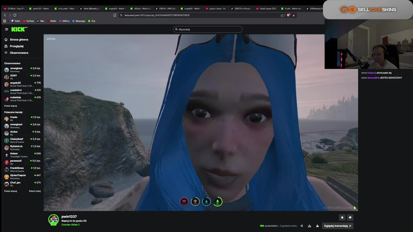
Task: Reload the page in the browser
Action: (15, 15)
